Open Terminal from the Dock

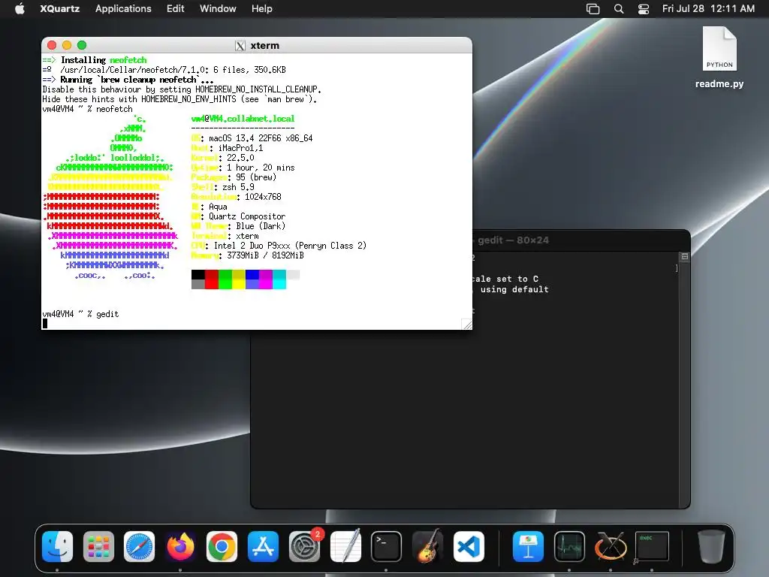point(387,546)
